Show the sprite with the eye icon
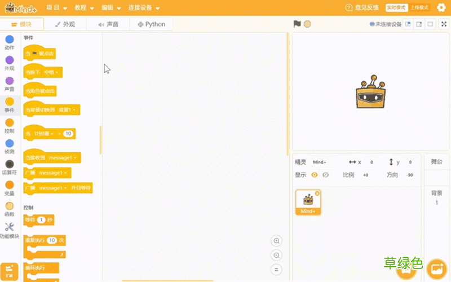 click(x=315, y=175)
